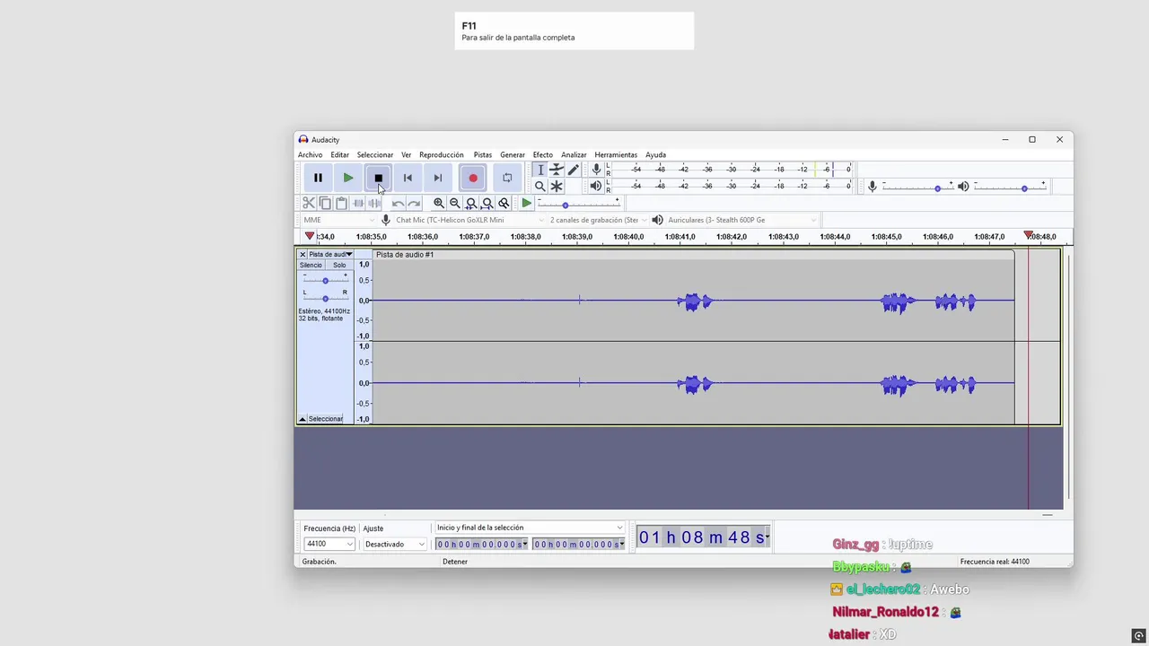Adjust the track gain slider
The height and width of the screenshot is (646, 1149).
point(325,280)
